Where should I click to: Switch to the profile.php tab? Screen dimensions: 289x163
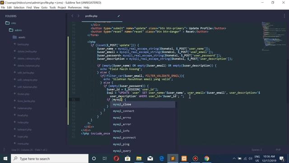[91, 16]
